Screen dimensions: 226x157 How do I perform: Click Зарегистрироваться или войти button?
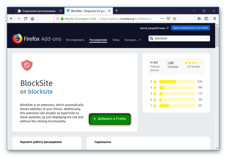pos(190,28)
